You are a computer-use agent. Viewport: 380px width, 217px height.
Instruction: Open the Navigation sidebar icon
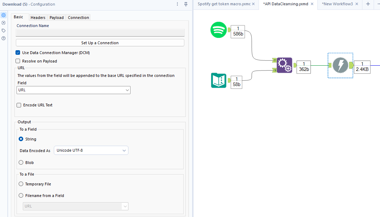click(4, 23)
